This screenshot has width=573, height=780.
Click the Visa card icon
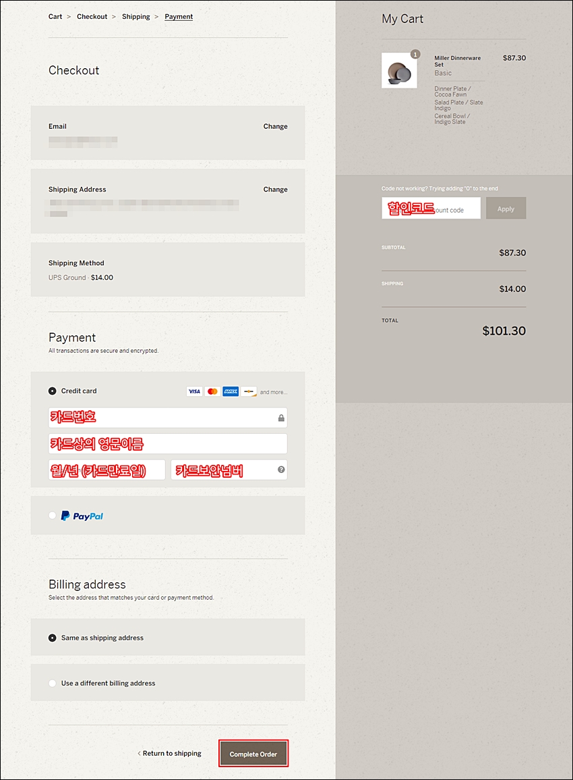pos(194,391)
